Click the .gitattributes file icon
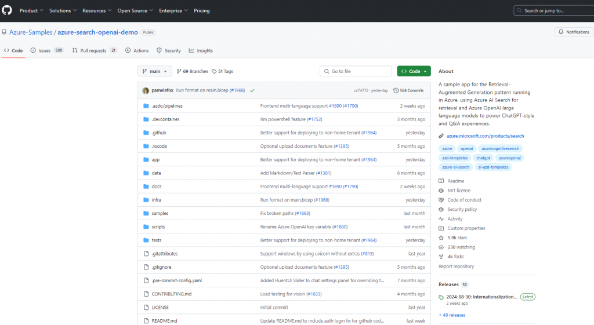Screen dimensions: 594x325 [x=146, y=254]
